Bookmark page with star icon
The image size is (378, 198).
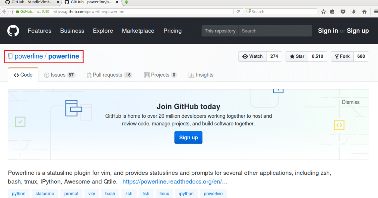coord(324,12)
